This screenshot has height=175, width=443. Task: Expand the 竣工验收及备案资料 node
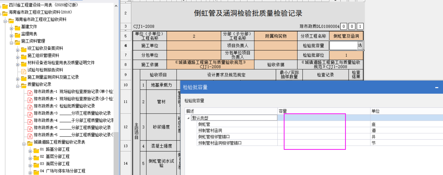[x=18, y=50]
